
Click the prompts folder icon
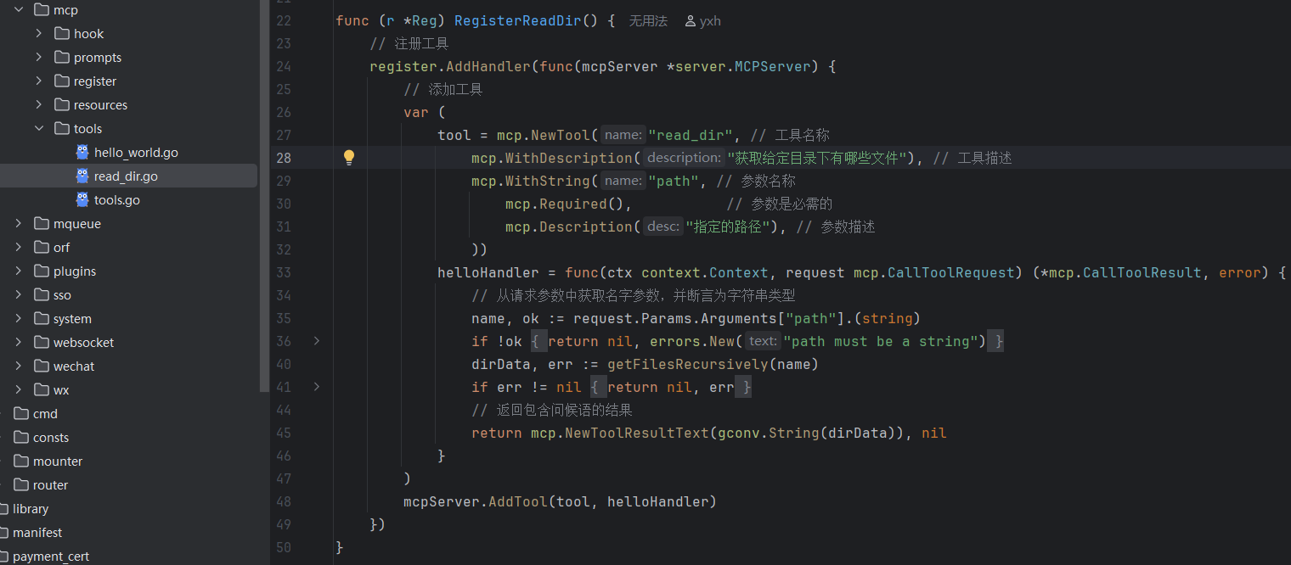pyautogui.click(x=61, y=58)
